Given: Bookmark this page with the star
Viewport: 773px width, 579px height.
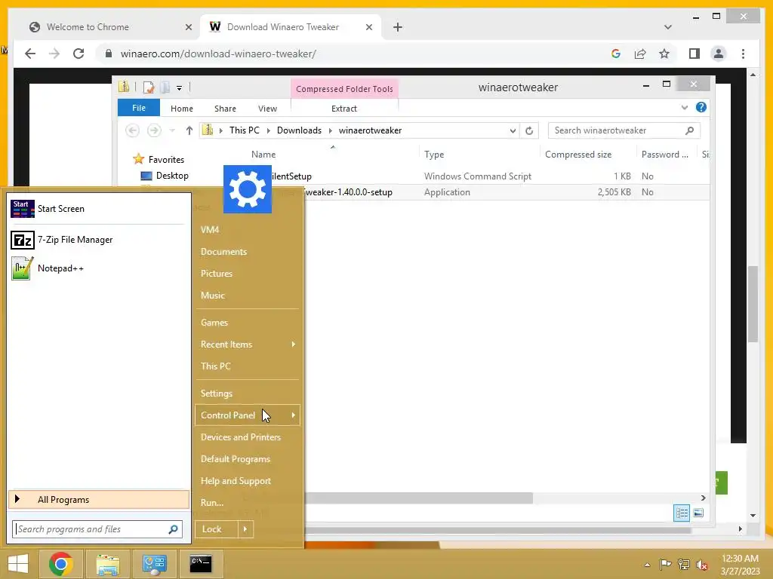Looking at the screenshot, I should (664, 54).
